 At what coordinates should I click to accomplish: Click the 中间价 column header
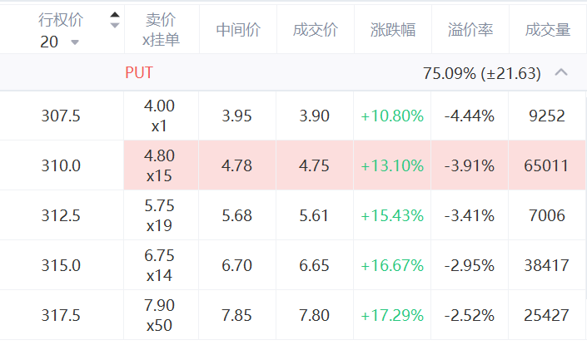pyautogui.click(x=238, y=30)
